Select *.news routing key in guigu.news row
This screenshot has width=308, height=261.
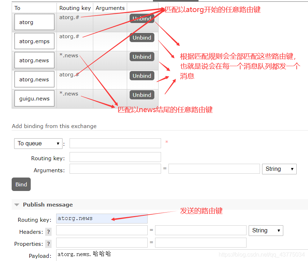[x=69, y=94]
